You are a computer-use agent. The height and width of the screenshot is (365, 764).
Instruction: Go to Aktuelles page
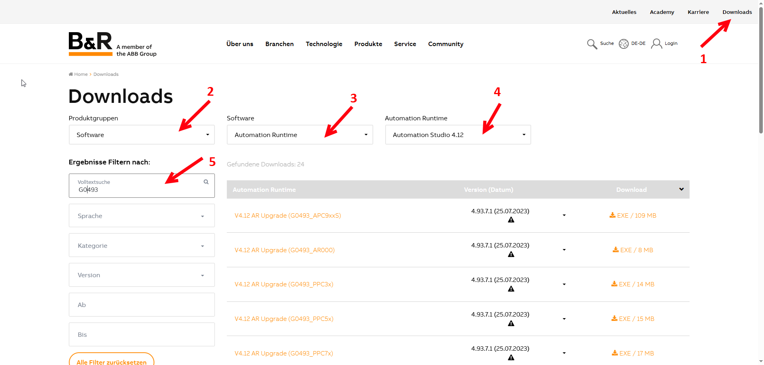(x=624, y=12)
